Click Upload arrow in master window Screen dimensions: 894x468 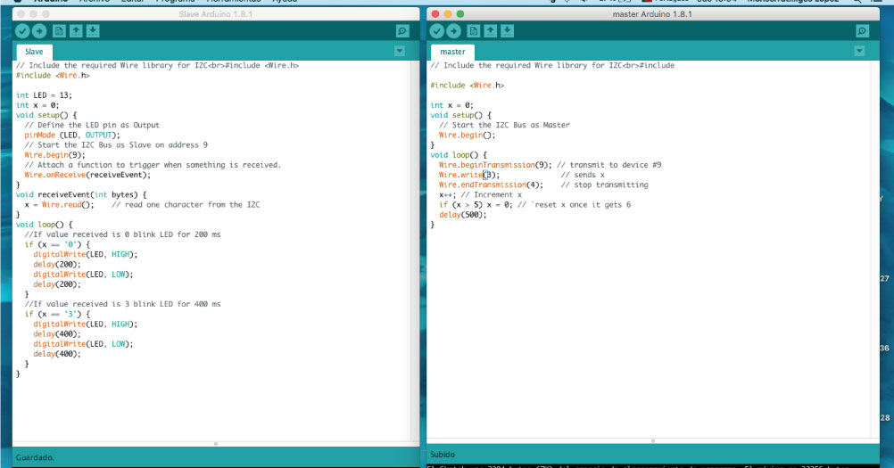pyautogui.click(x=454, y=31)
